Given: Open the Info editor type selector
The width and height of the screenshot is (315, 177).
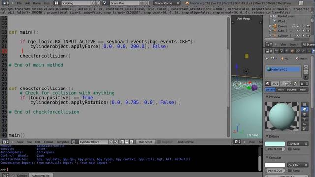Looking at the screenshot, I should tap(5, 3).
